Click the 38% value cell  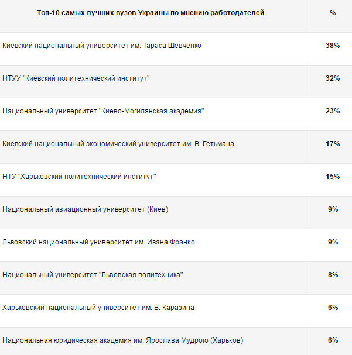coord(333,46)
